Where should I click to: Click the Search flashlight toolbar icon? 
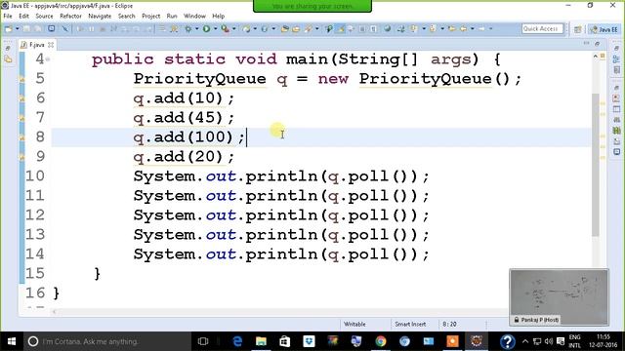point(309,28)
